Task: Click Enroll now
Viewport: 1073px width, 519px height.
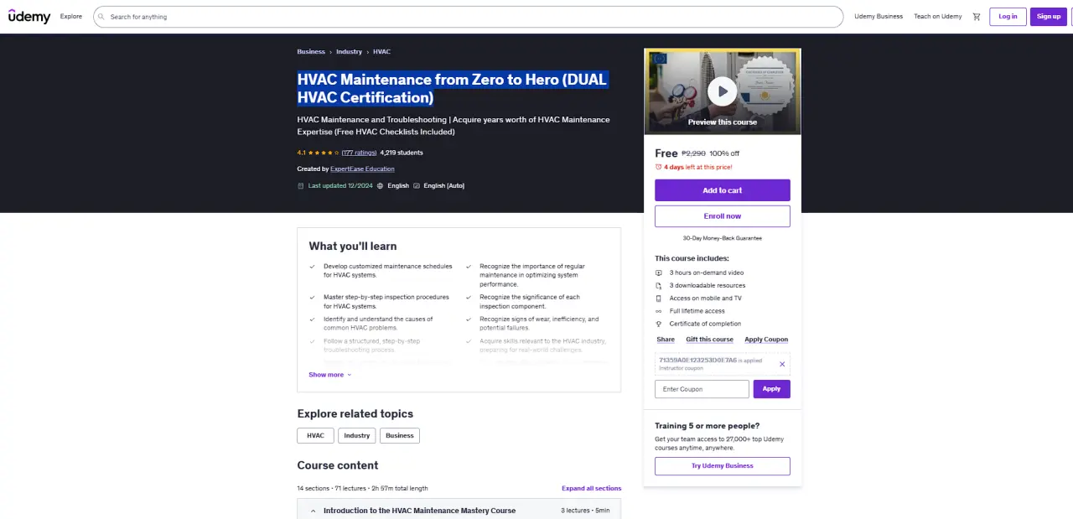Action: (x=723, y=216)
